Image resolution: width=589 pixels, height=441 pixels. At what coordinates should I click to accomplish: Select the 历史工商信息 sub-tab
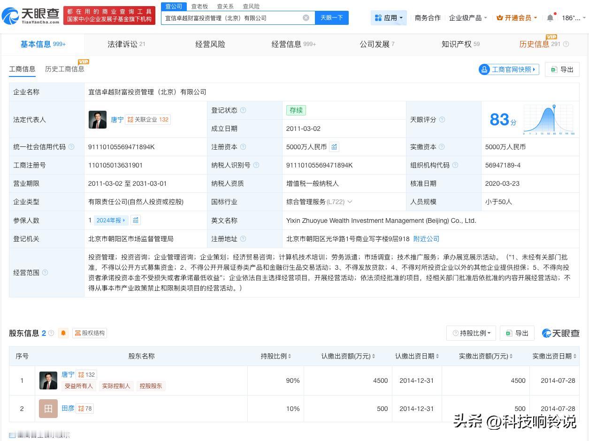click(x=65, y=69)
